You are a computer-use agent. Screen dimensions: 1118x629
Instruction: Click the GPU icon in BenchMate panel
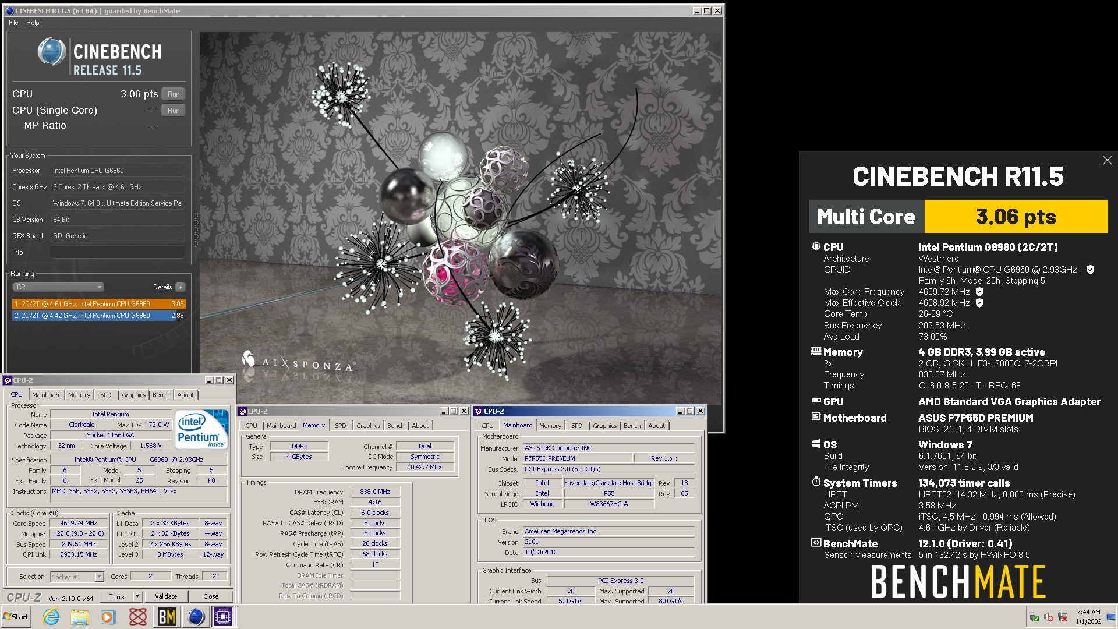coord(816,401)
